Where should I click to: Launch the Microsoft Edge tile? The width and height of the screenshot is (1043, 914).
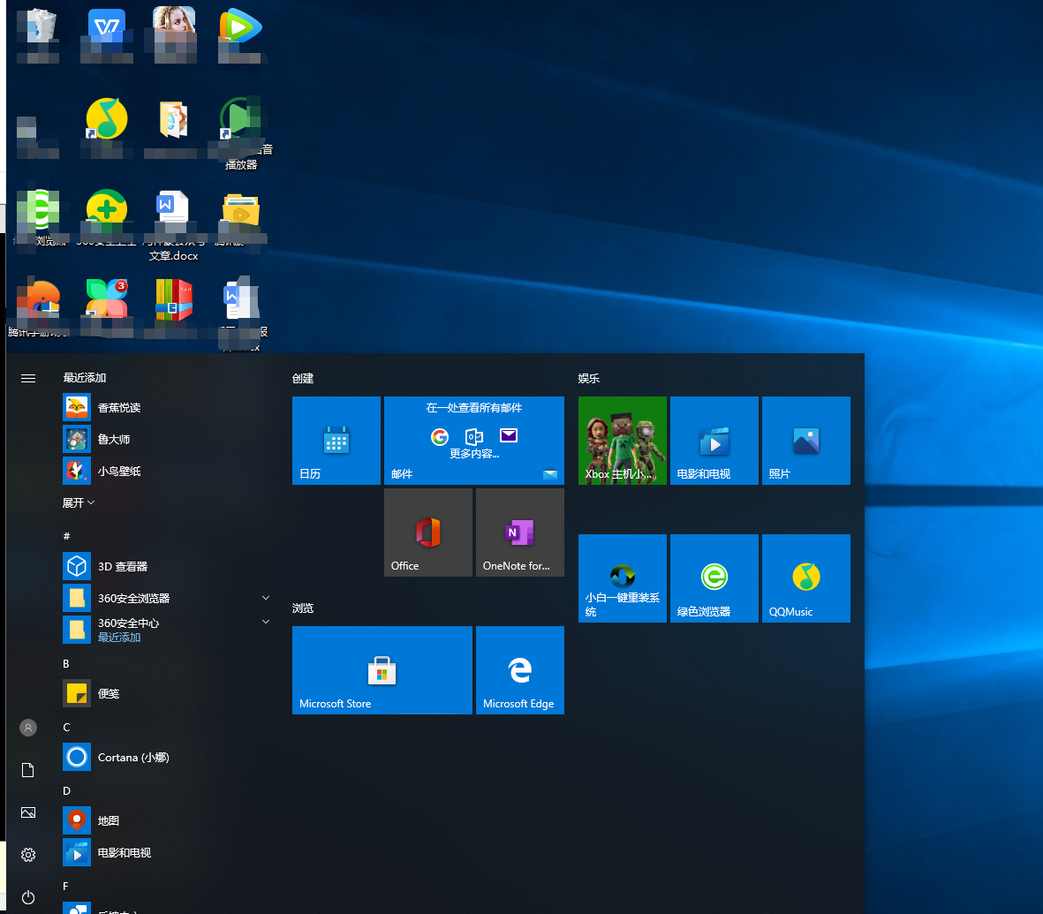coord(519,669)
